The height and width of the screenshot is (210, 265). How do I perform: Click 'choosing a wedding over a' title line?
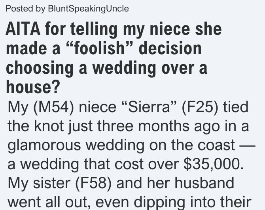click(x=106, y=69)
